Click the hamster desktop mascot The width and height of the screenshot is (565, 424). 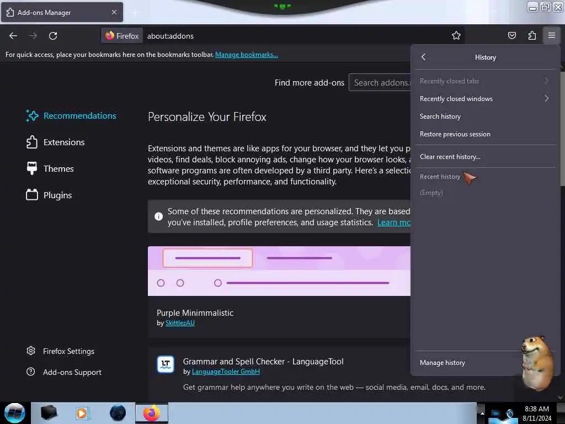(x=539, y=363)
